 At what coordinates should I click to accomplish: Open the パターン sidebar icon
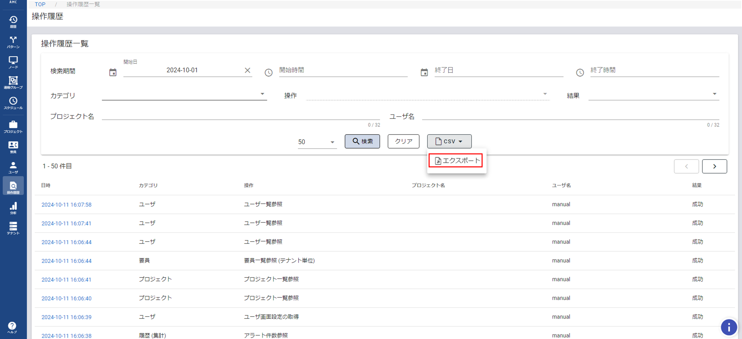tap(13, 42)
